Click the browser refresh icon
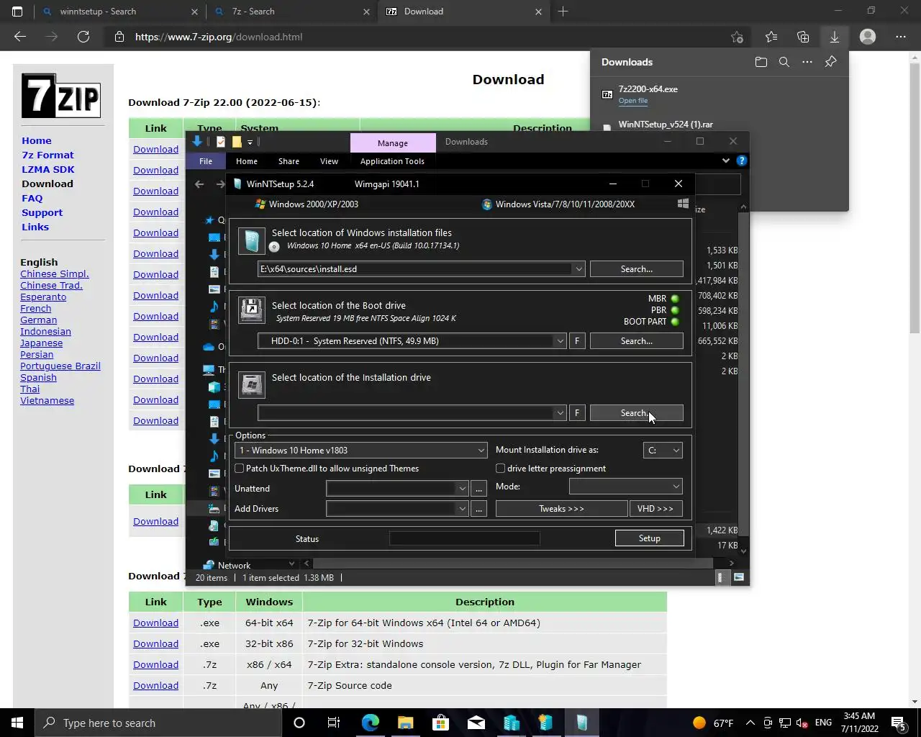921x737 pixels. [83, 37]
